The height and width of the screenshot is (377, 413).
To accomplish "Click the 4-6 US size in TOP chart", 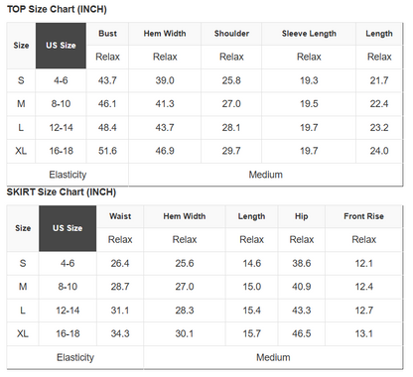I will click(61, 80).
